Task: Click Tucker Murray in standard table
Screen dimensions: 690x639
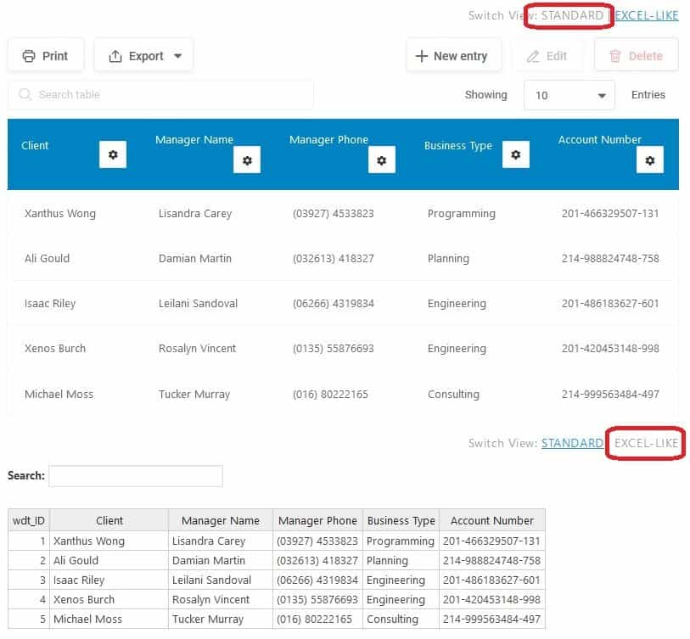Action: (x=194, y=395)
